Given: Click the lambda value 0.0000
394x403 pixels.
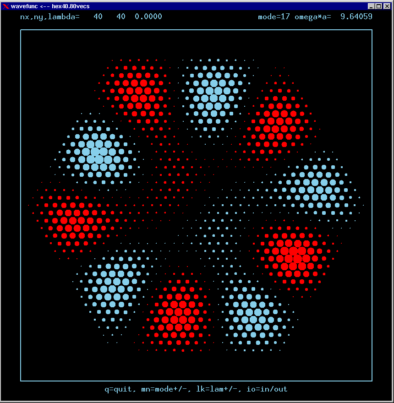Looking at the screenshot, I should tap(148, 16).
